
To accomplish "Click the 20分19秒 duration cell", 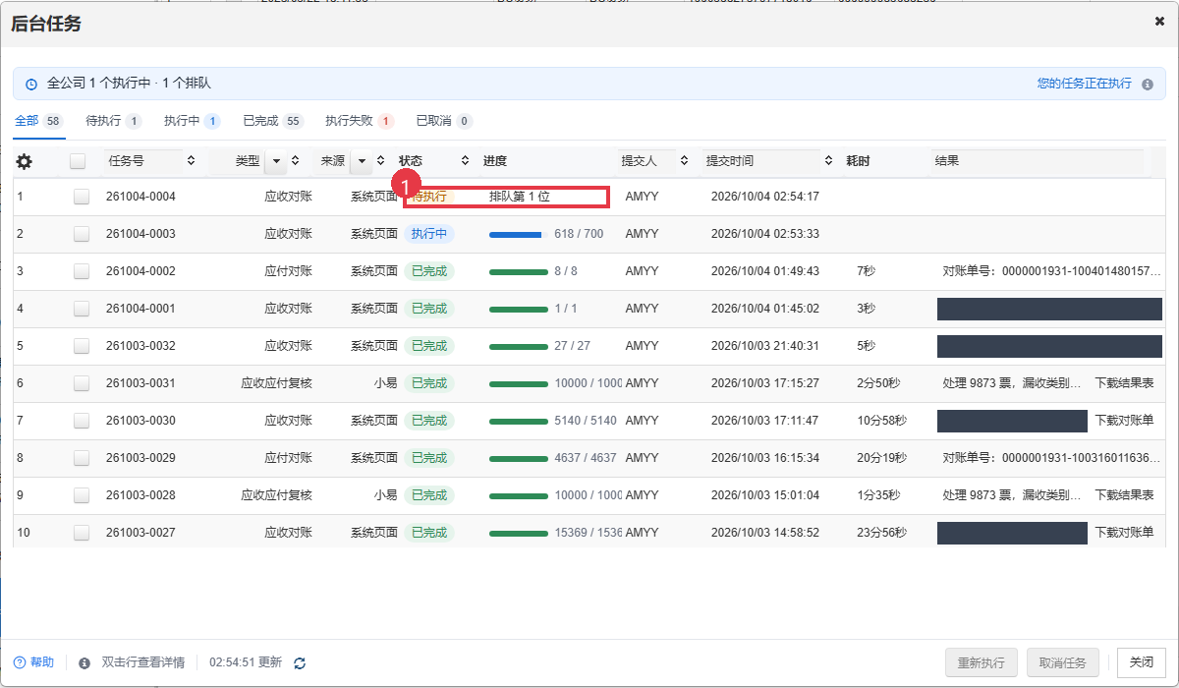I will coord(881,458).
